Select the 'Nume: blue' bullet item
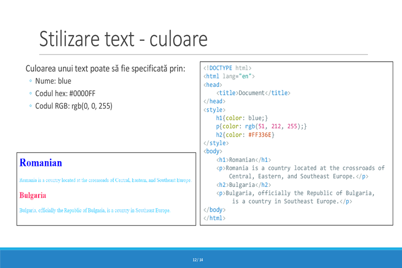Image resolution: width=402 pixels, height=268 pixels. [x=53, y=81]
